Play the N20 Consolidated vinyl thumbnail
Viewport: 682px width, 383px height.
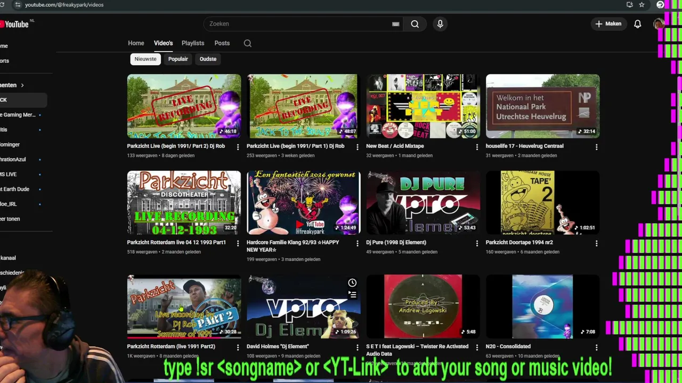pyautogui.click(x=542, y=306)
